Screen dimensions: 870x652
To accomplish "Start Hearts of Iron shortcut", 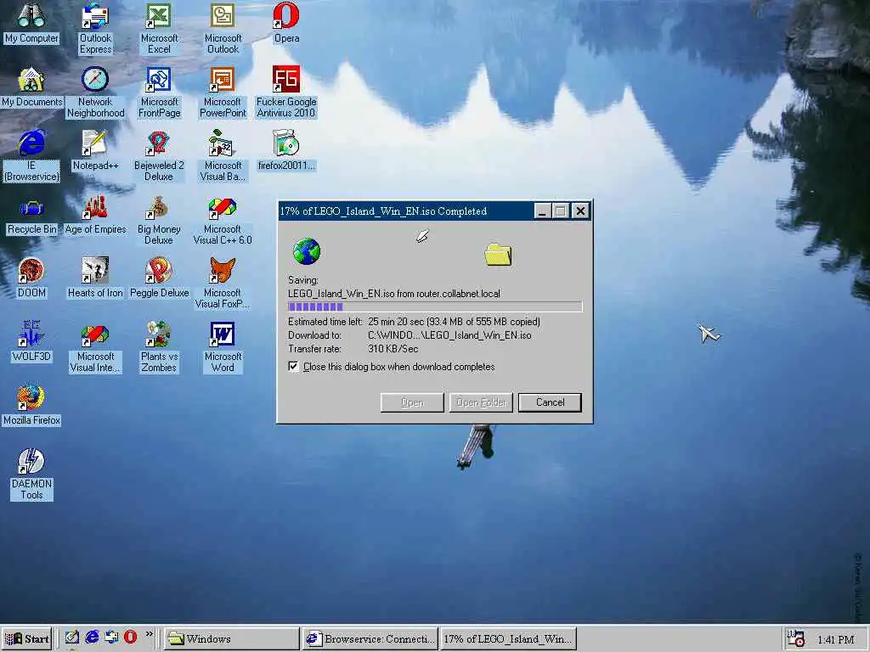I will point(95,278).
